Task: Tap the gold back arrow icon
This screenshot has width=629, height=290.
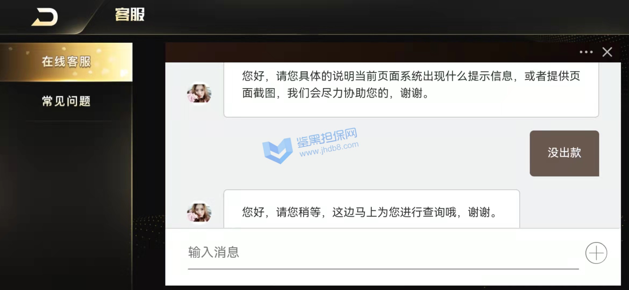Action: (x=45, y=17)
